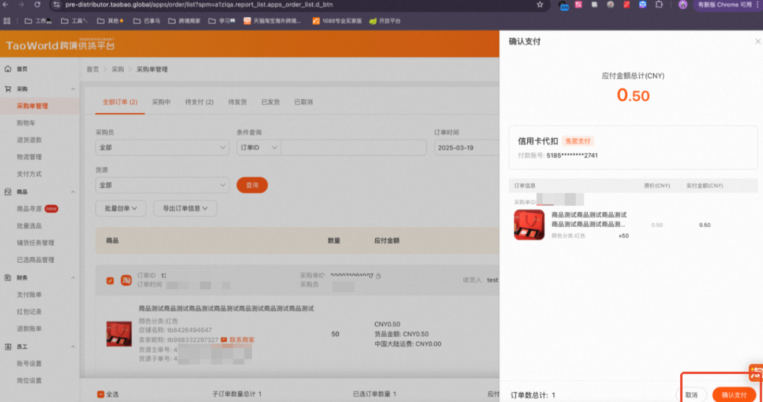Click 首页 in the breadcrumb
The height and width of the screenshot is (402, 763).
(x=92, y=69)
